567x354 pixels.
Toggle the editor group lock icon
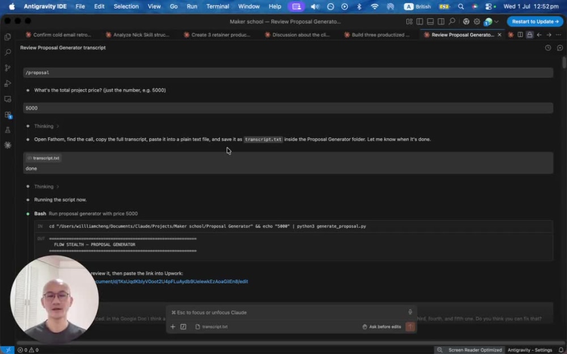pyautogui.click(x=530, y=35)
